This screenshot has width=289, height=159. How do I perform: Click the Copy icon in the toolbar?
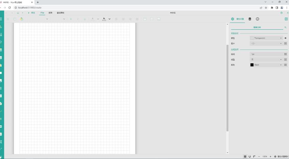[x=15, y=19]
